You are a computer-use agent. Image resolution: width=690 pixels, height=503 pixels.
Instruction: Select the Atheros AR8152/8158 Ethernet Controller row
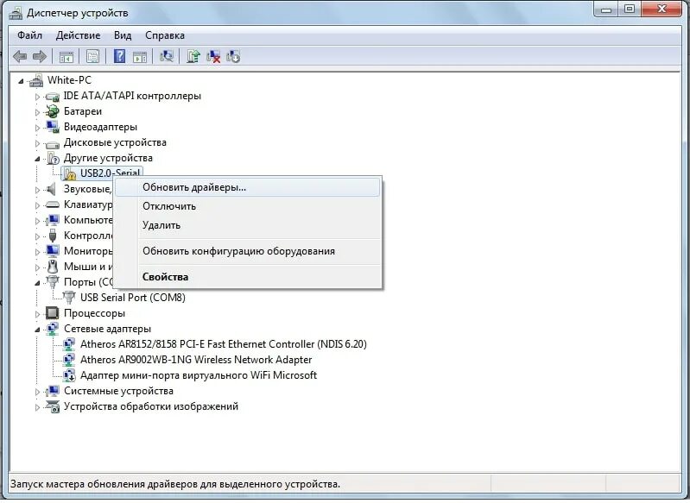(223, 344)
